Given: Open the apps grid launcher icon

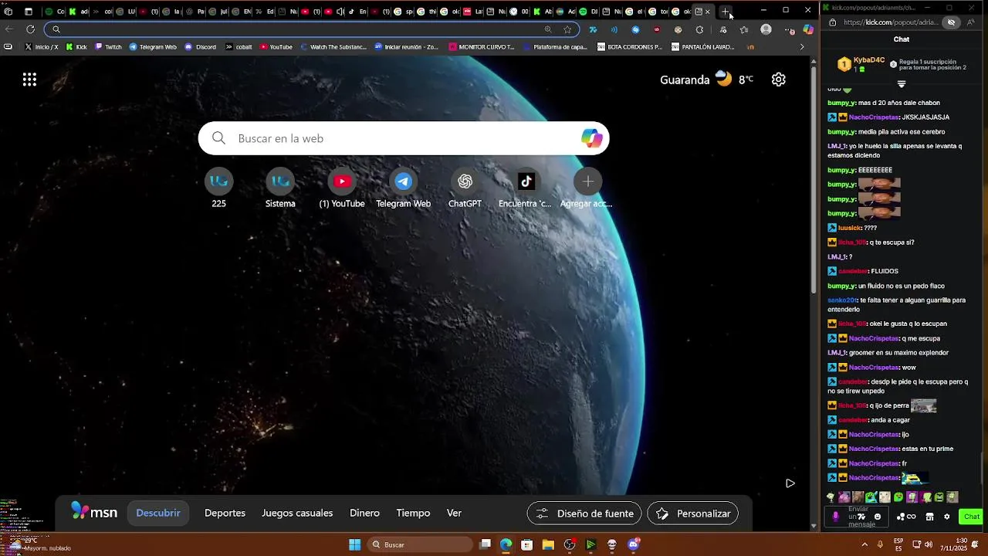Looking at the screenshot, I should [x=29, y=80].
